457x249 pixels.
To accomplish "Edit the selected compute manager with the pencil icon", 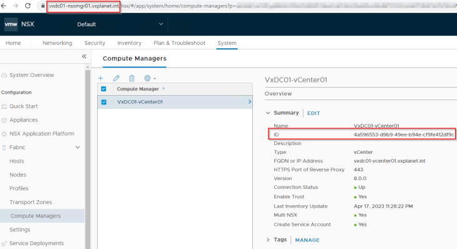I will coord(116,78).
